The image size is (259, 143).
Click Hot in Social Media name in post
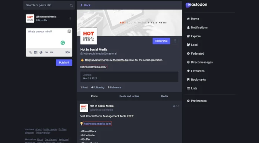tap(102, 106)
